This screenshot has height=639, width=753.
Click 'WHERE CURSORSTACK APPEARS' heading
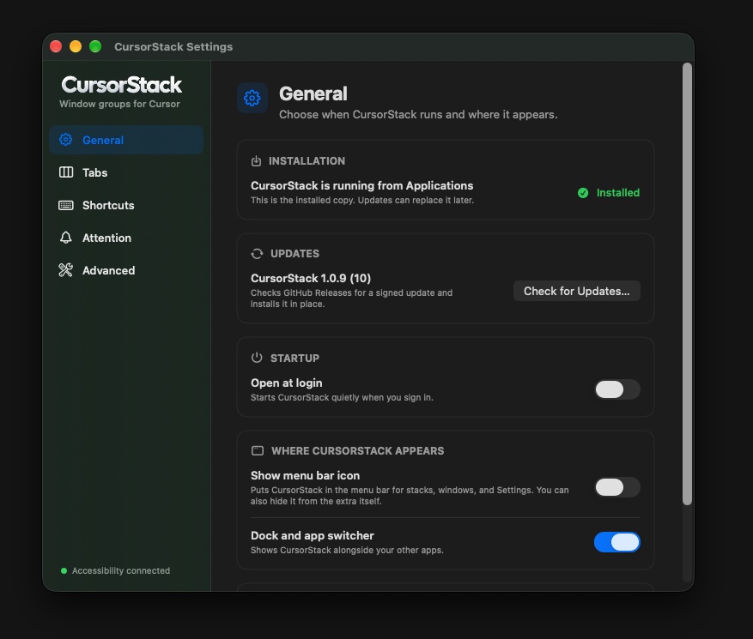click(358, 451)
